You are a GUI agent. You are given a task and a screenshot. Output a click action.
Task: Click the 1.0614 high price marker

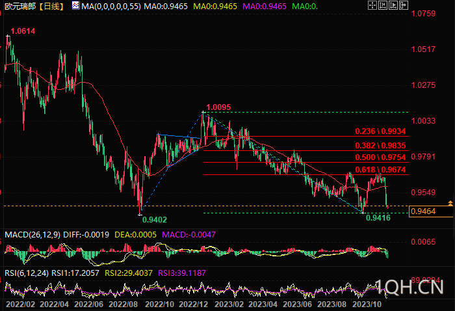(x=23, y=31)
